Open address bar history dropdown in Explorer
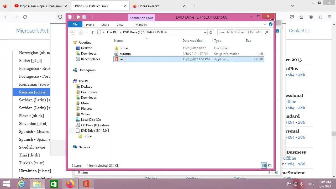The height and width of the screenshot is (189, 336). [x=205, y=32]
